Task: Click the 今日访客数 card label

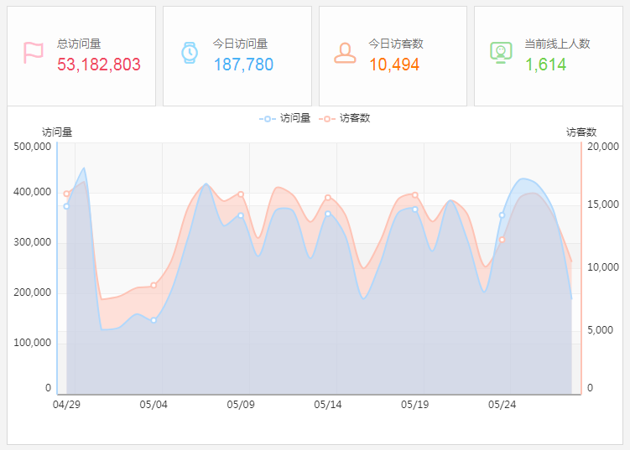Action: tap(396, 44)
